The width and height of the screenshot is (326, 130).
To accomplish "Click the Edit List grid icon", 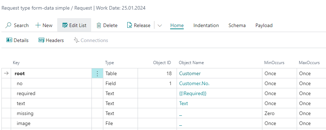I will pos(65,25).
